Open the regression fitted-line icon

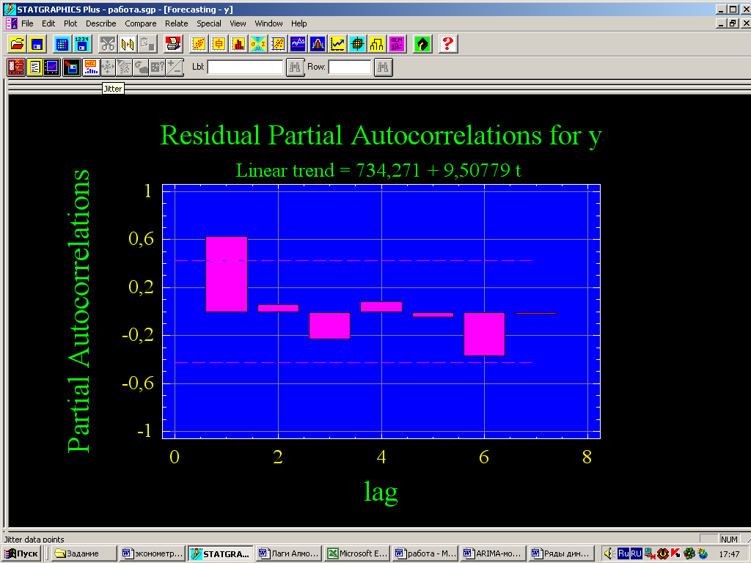278,44
